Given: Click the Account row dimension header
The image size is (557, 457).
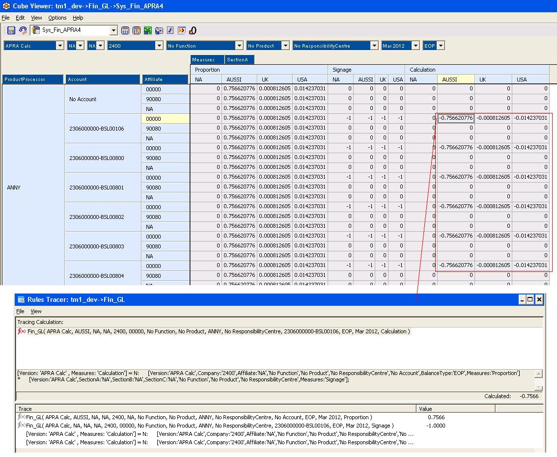Looking at the screenshot, I should click(x=103, y=79).
